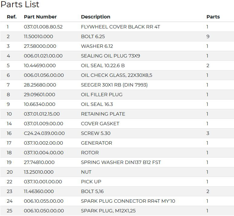Click quantity 9 in BOLT 6.25 row
This screenshot has height=216, width=234.
[x=208, y=36]
